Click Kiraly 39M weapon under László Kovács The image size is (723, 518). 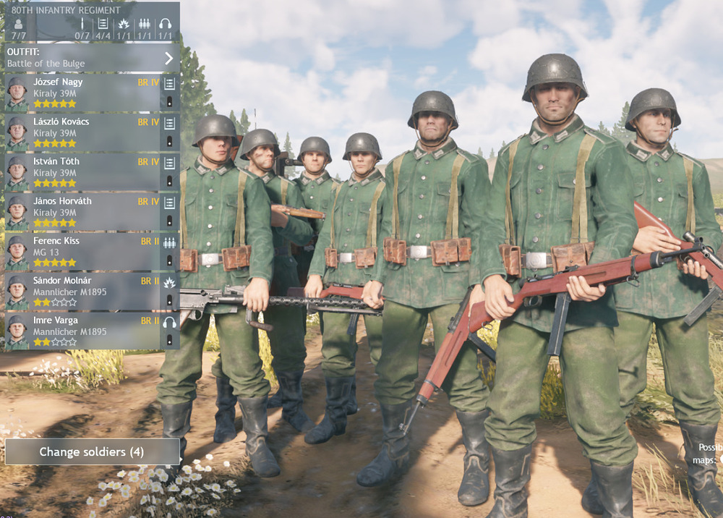point(54,133)
